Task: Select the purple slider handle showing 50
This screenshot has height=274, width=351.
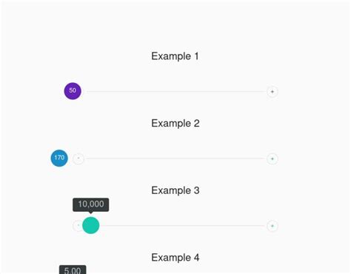Action: pos(73,91)
